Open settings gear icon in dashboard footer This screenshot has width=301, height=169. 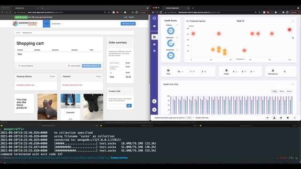click(x=281, y=118)
